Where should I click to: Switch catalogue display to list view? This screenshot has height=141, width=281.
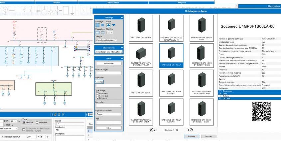click(103, 25)
